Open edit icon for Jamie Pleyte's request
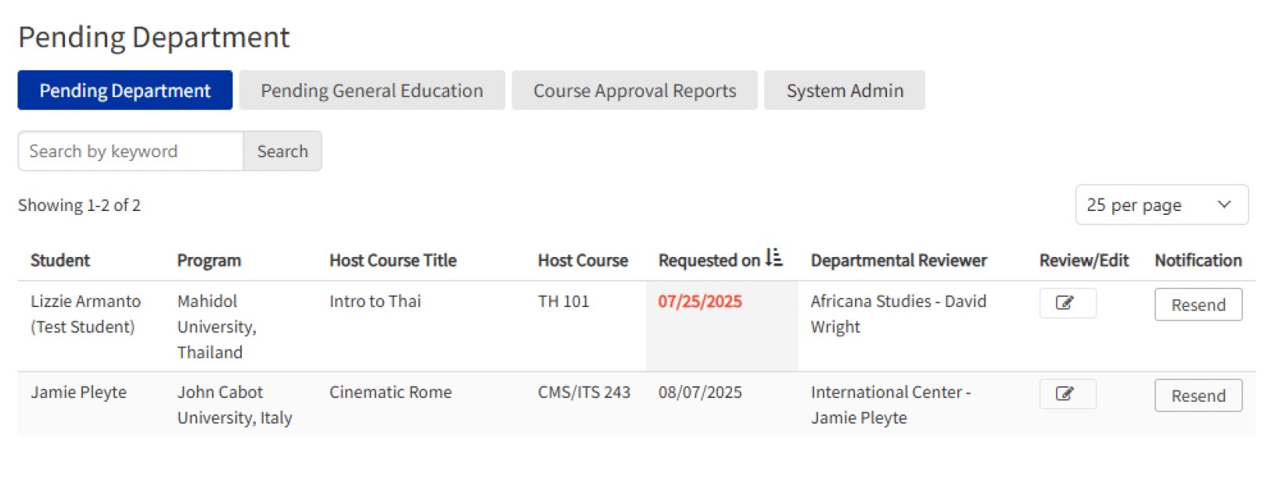Image resolution: width=1264 pixels, height=483 pixels. pyautogui.click(x=1067, y=394)
